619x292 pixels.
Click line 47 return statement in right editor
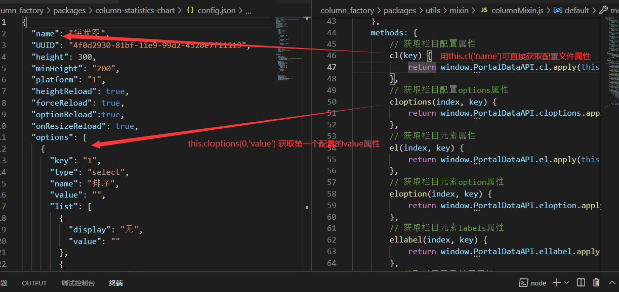(x=422, y=67)
